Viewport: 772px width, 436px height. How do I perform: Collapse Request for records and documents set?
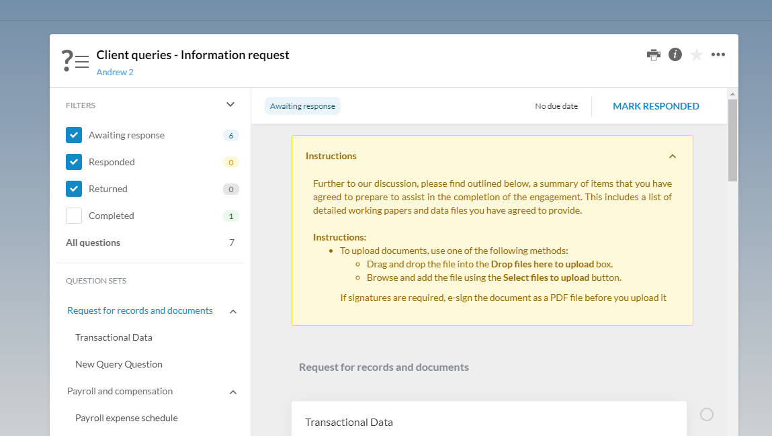click(233, 311)
